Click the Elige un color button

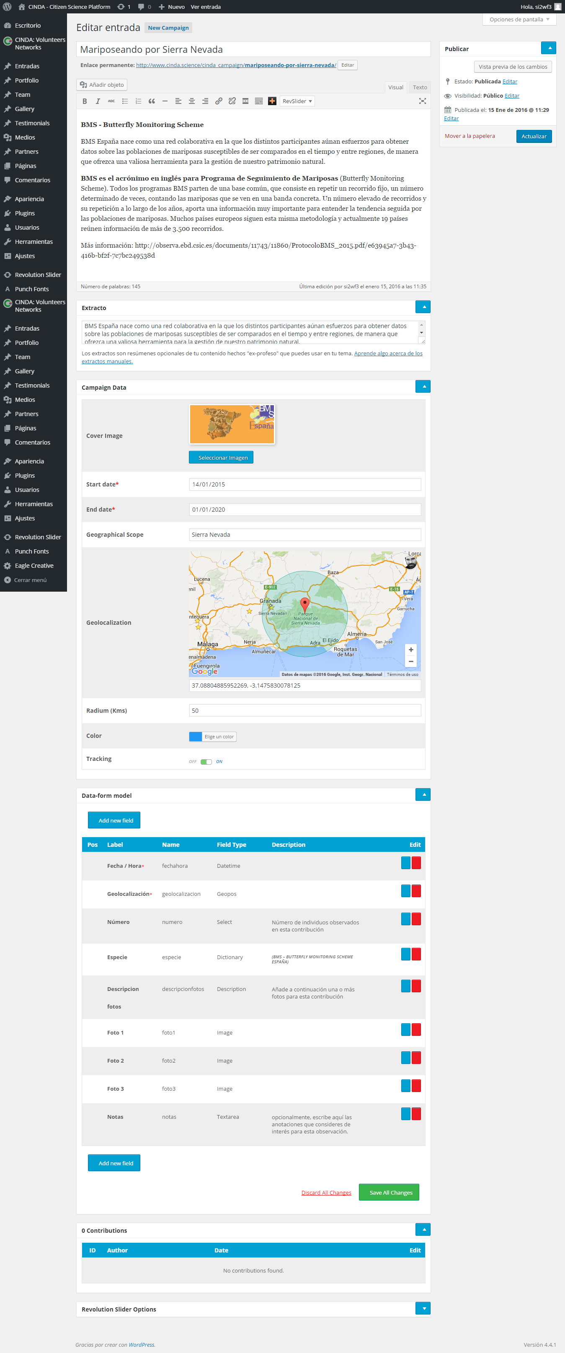(x=219, y=736)
